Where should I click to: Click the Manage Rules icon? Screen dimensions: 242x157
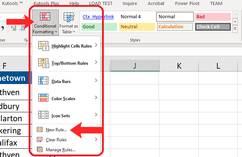coord(40,149)
